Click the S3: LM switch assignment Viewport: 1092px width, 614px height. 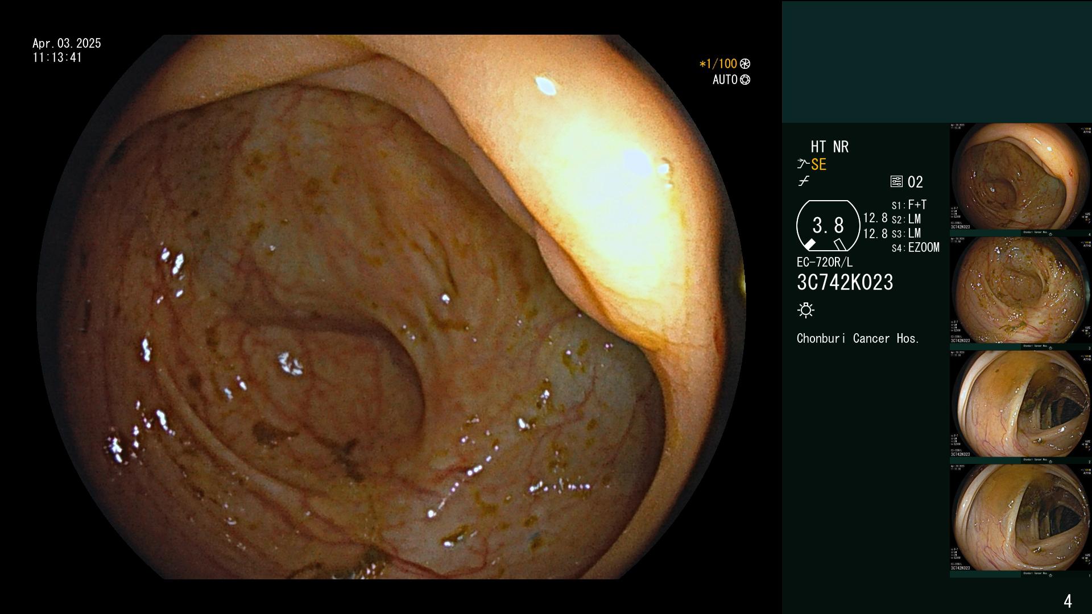907,233
